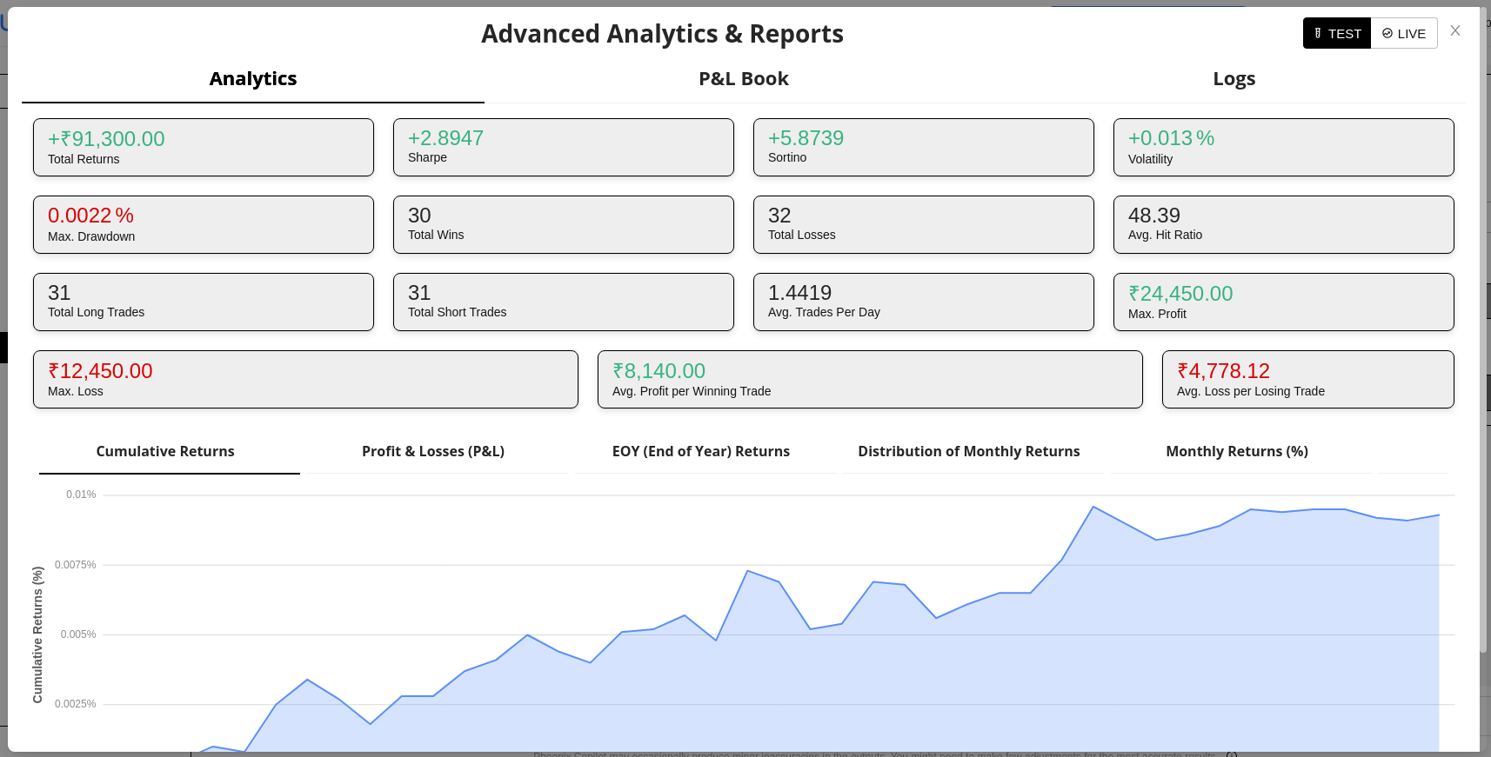The width and height of the screenshot is (1491, 757).
Task: Open the Logs tab
Action: click(1234, 79)
